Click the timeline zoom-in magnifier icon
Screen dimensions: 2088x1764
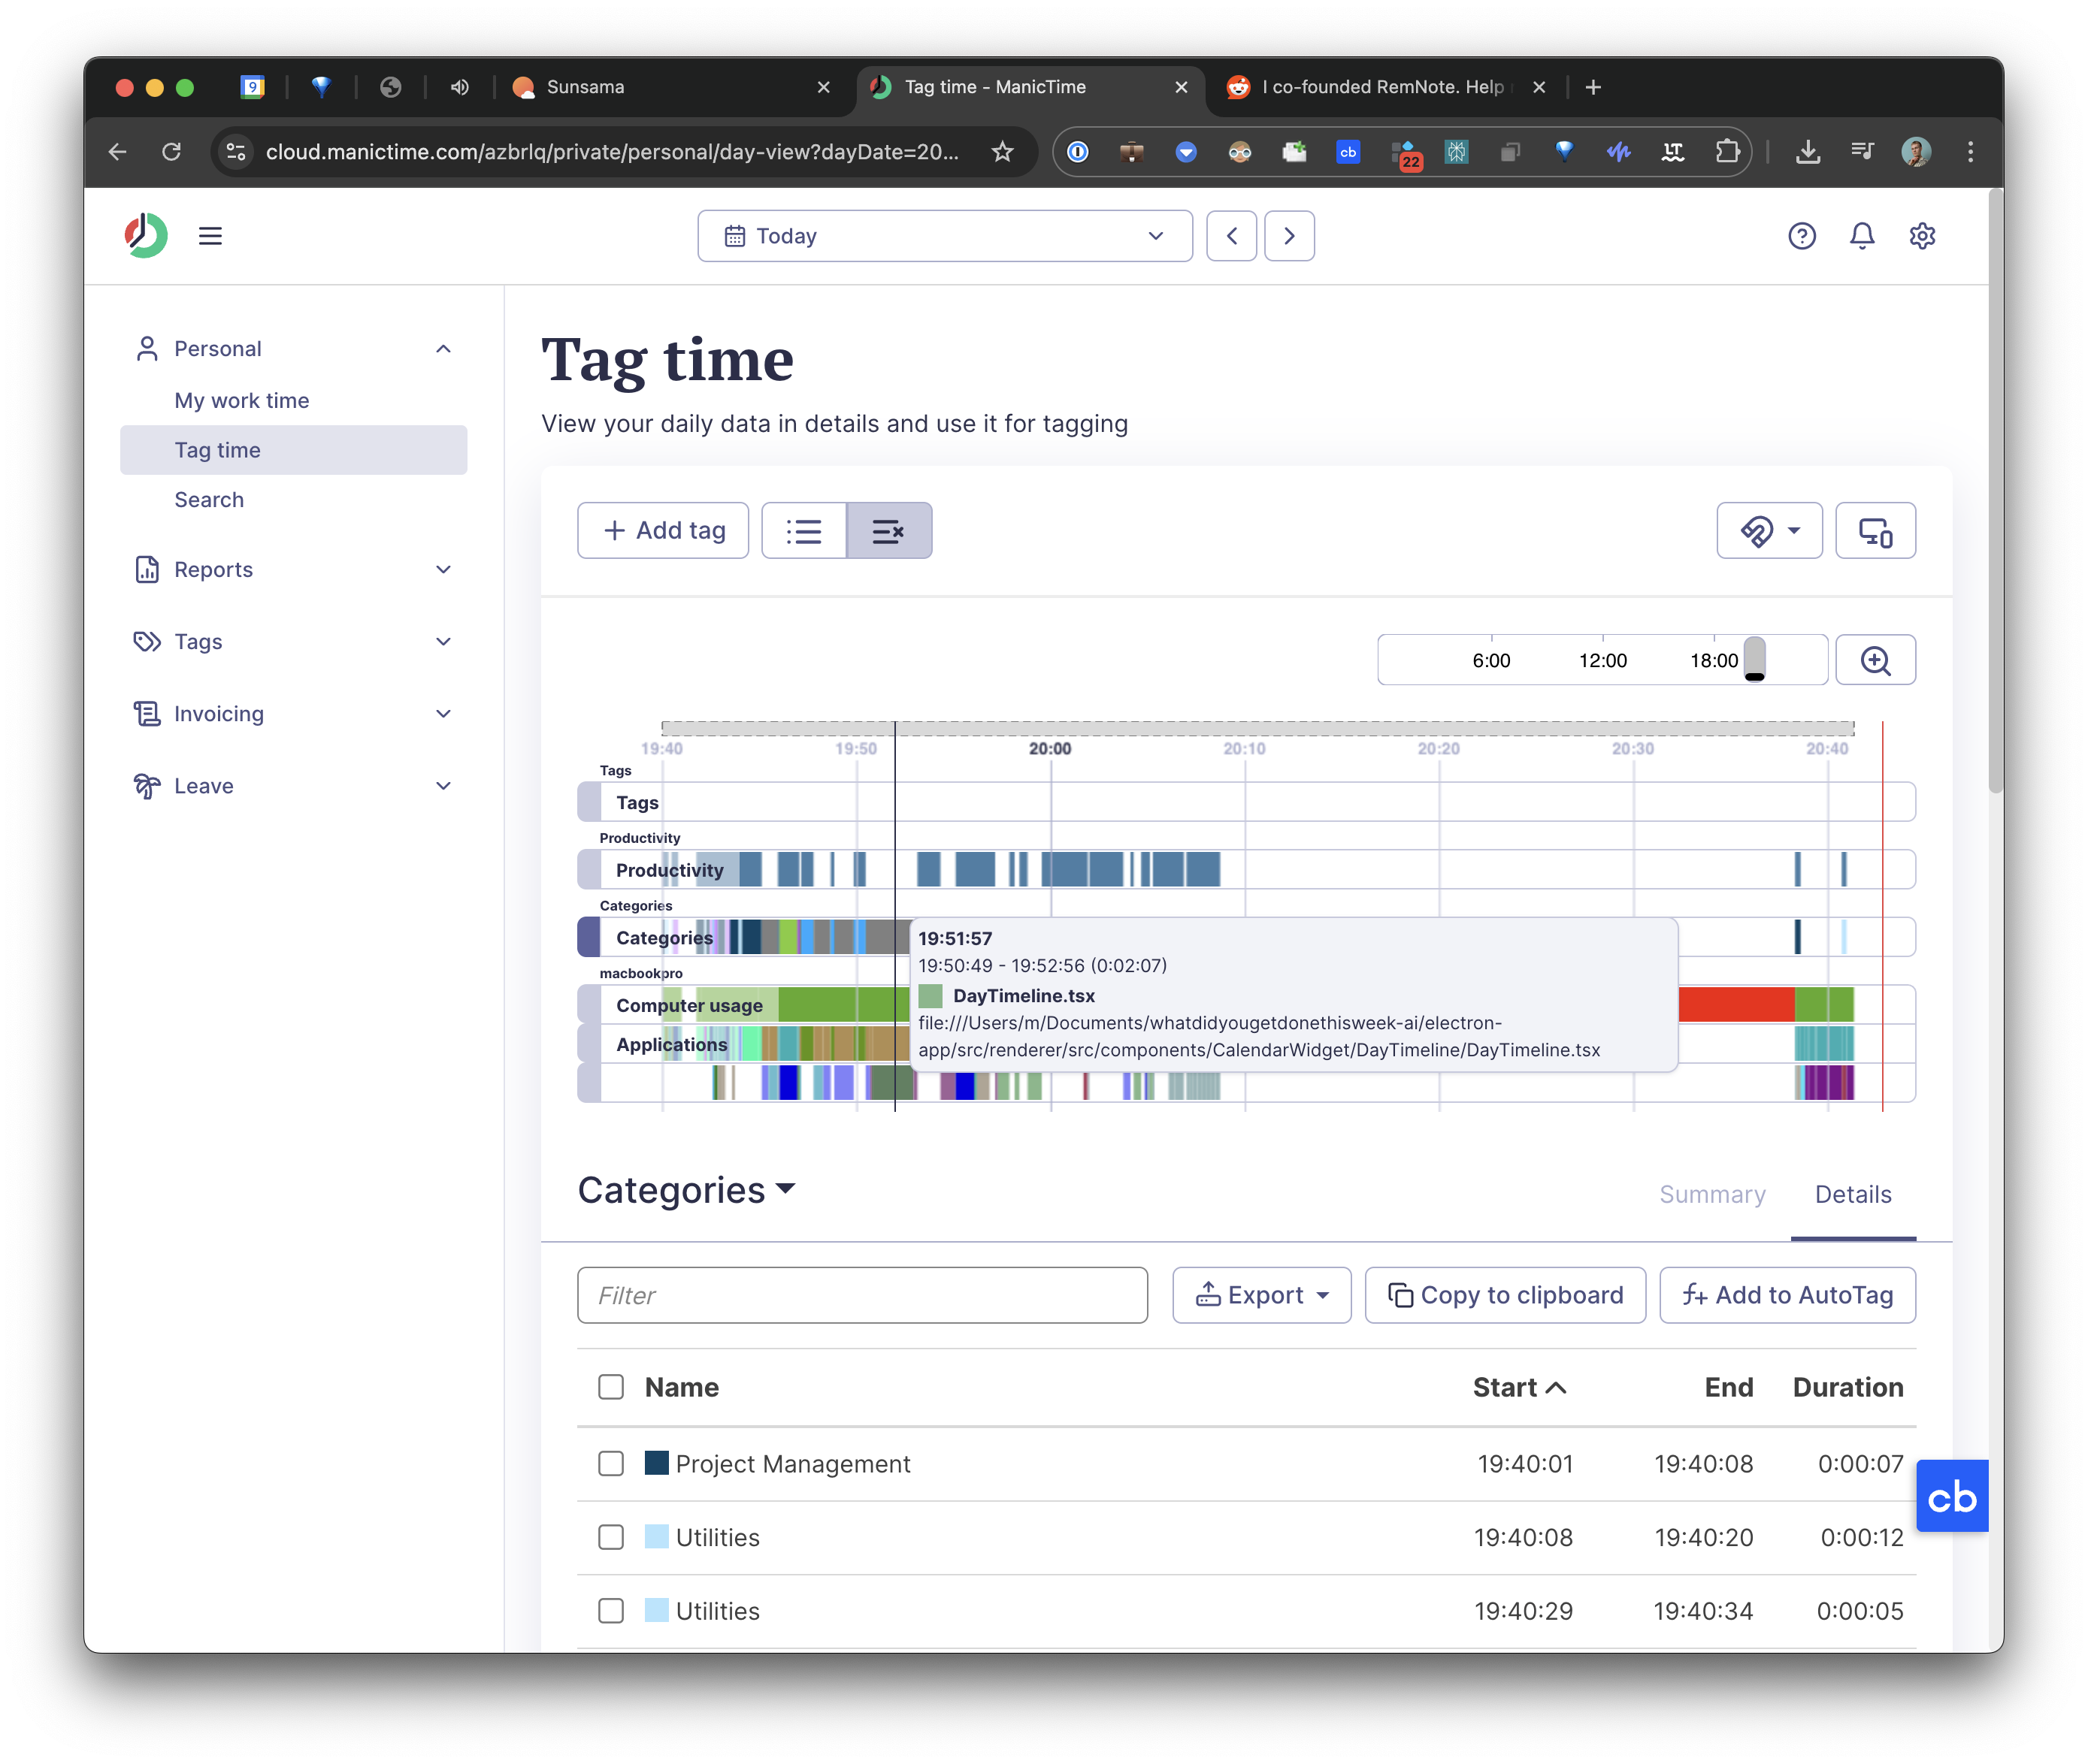(1875, 660)
